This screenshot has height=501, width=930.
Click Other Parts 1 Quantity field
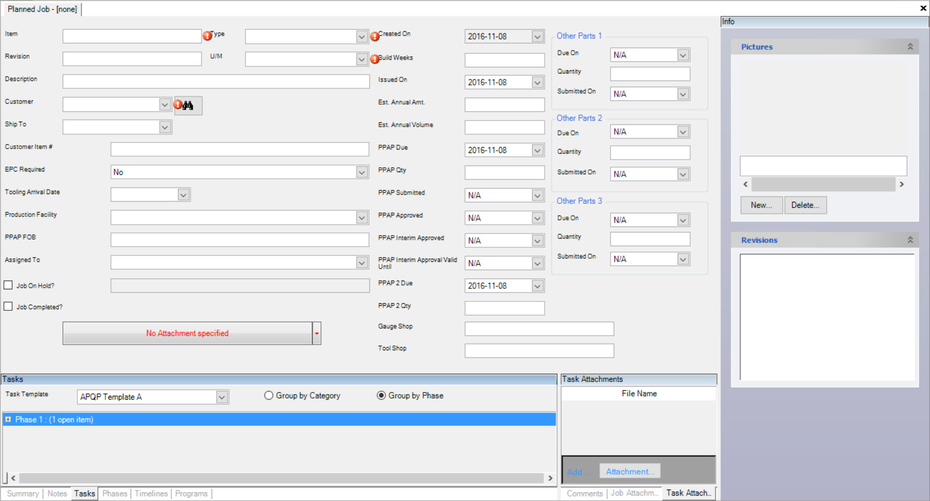[650, 73]
